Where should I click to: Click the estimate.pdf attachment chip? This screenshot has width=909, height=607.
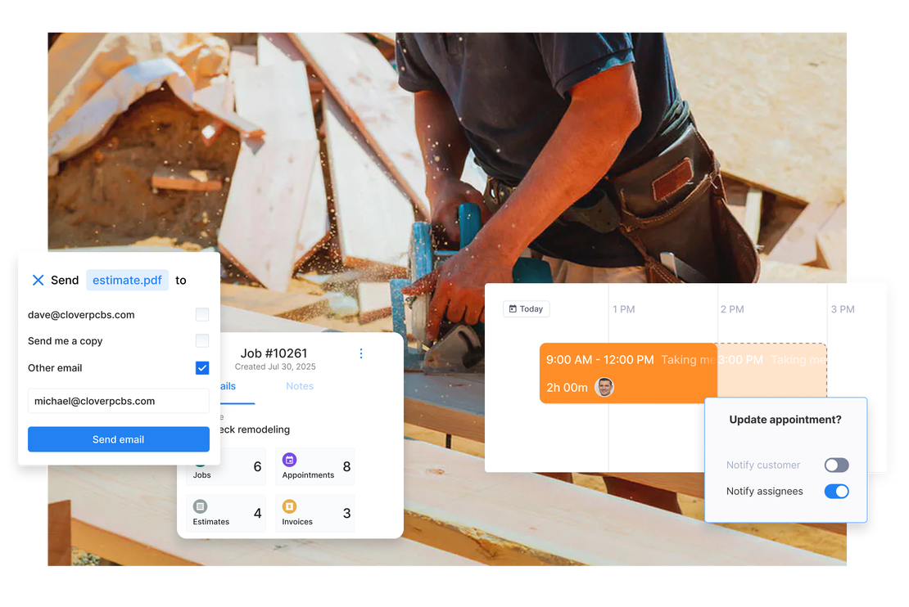tap(127, 280)
